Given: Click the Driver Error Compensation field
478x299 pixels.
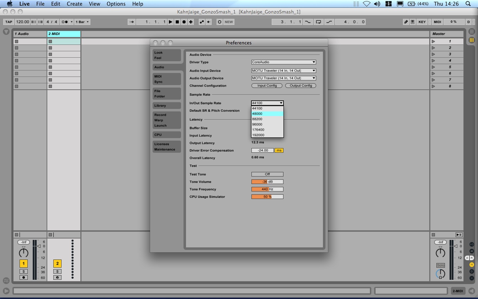Looking at the screenshot, I should click(262, 150).
